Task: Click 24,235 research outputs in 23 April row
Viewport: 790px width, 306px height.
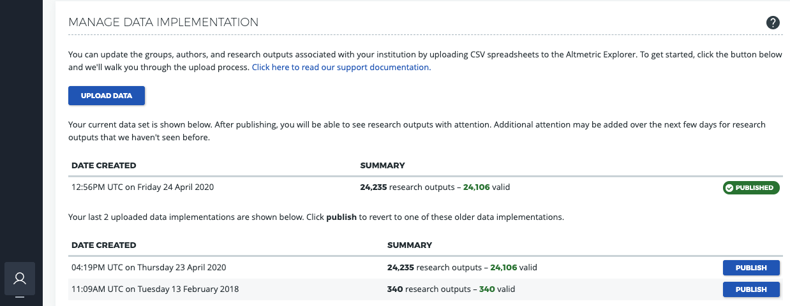Action: pyautogui.click(x=433, y=268)
